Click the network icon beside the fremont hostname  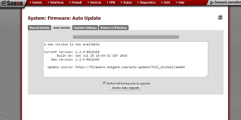[x=212, y=3]
